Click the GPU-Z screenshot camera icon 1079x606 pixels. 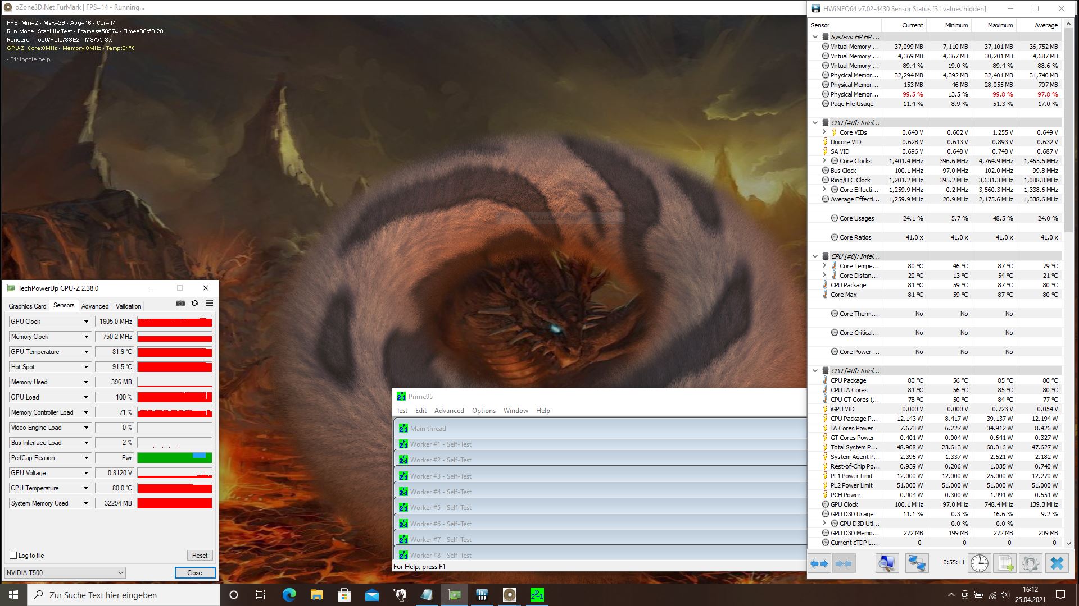(x=180, y=303)
